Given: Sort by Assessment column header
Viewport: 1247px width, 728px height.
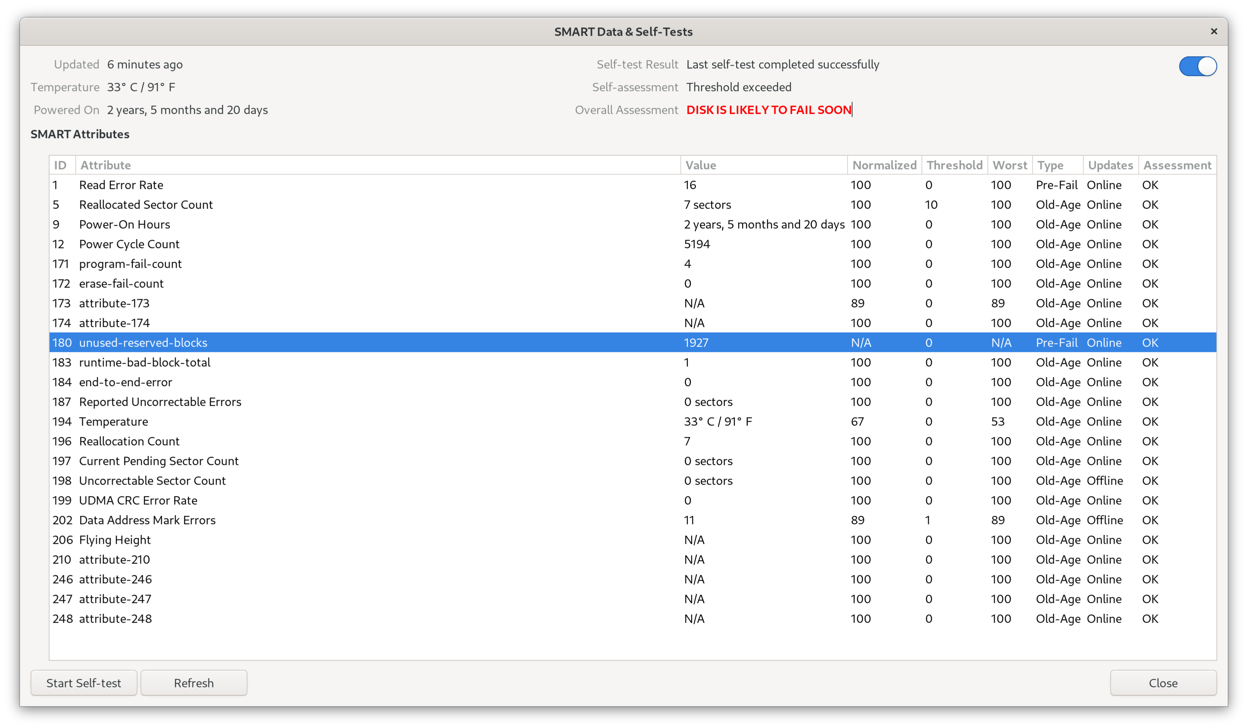Looking at the screenshot, I should coord(1177,165).
